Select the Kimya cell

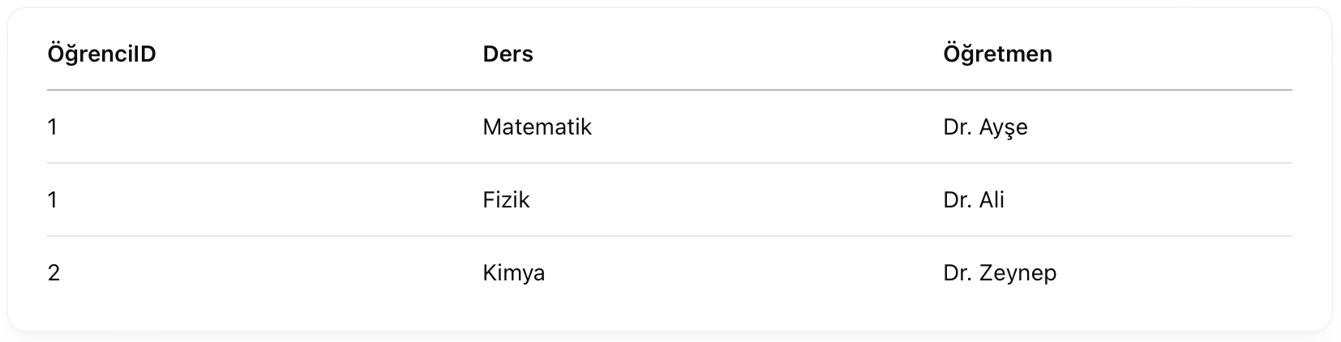(513, 273)
